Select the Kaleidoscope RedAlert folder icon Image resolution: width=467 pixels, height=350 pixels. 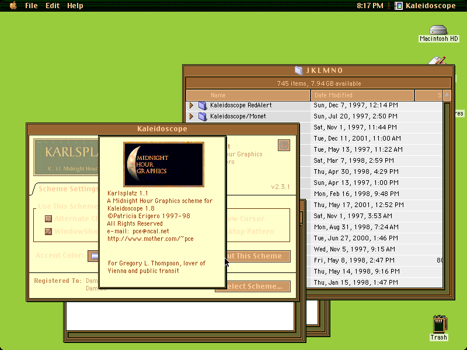tap(203, 106)
